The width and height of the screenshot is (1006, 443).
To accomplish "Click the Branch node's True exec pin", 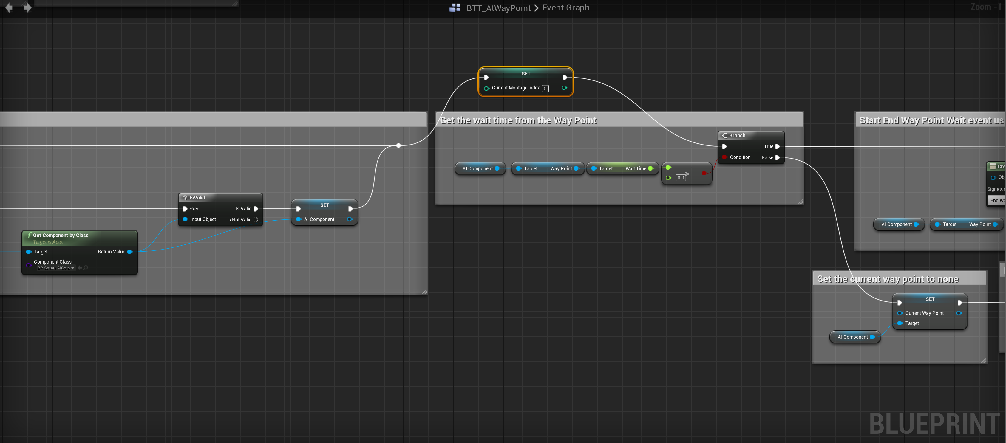I will point(777,146).
